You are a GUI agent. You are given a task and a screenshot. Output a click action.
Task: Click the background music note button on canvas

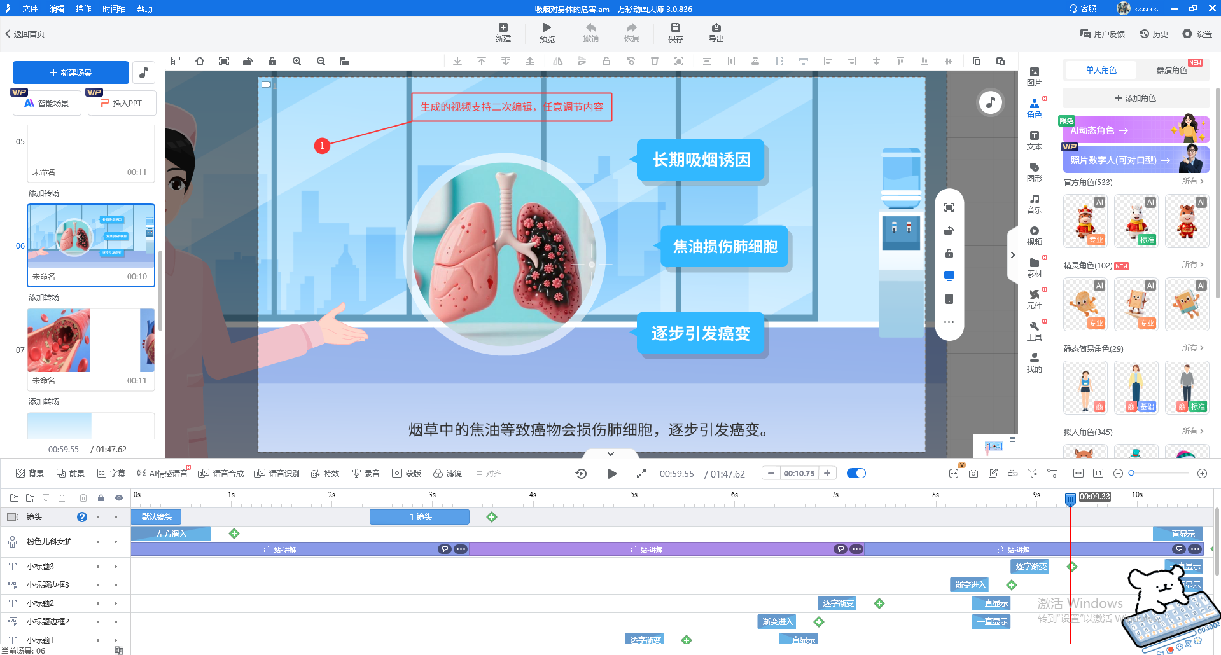(x=990, y=102)
